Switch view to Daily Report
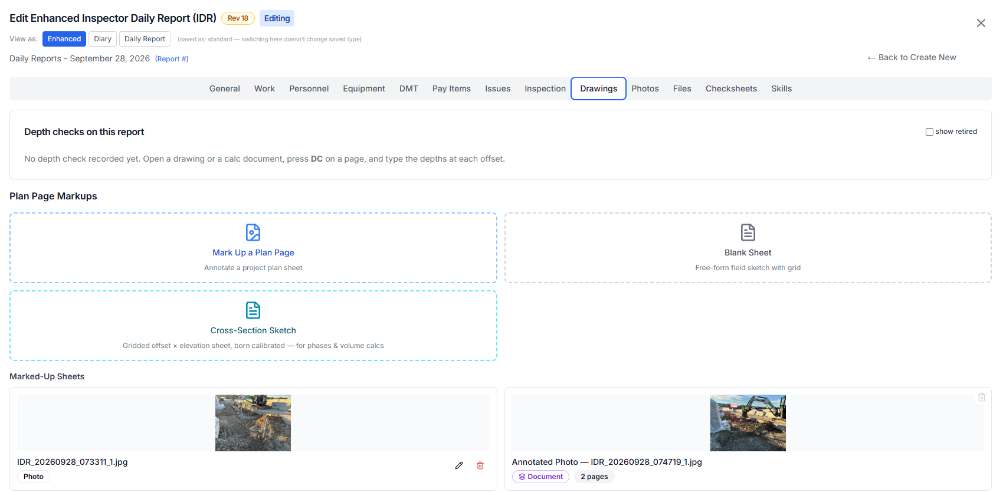 [x=145, y=39]
